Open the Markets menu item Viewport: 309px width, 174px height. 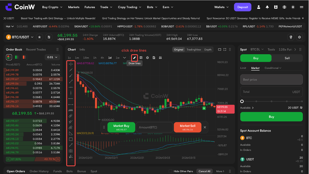74,7
